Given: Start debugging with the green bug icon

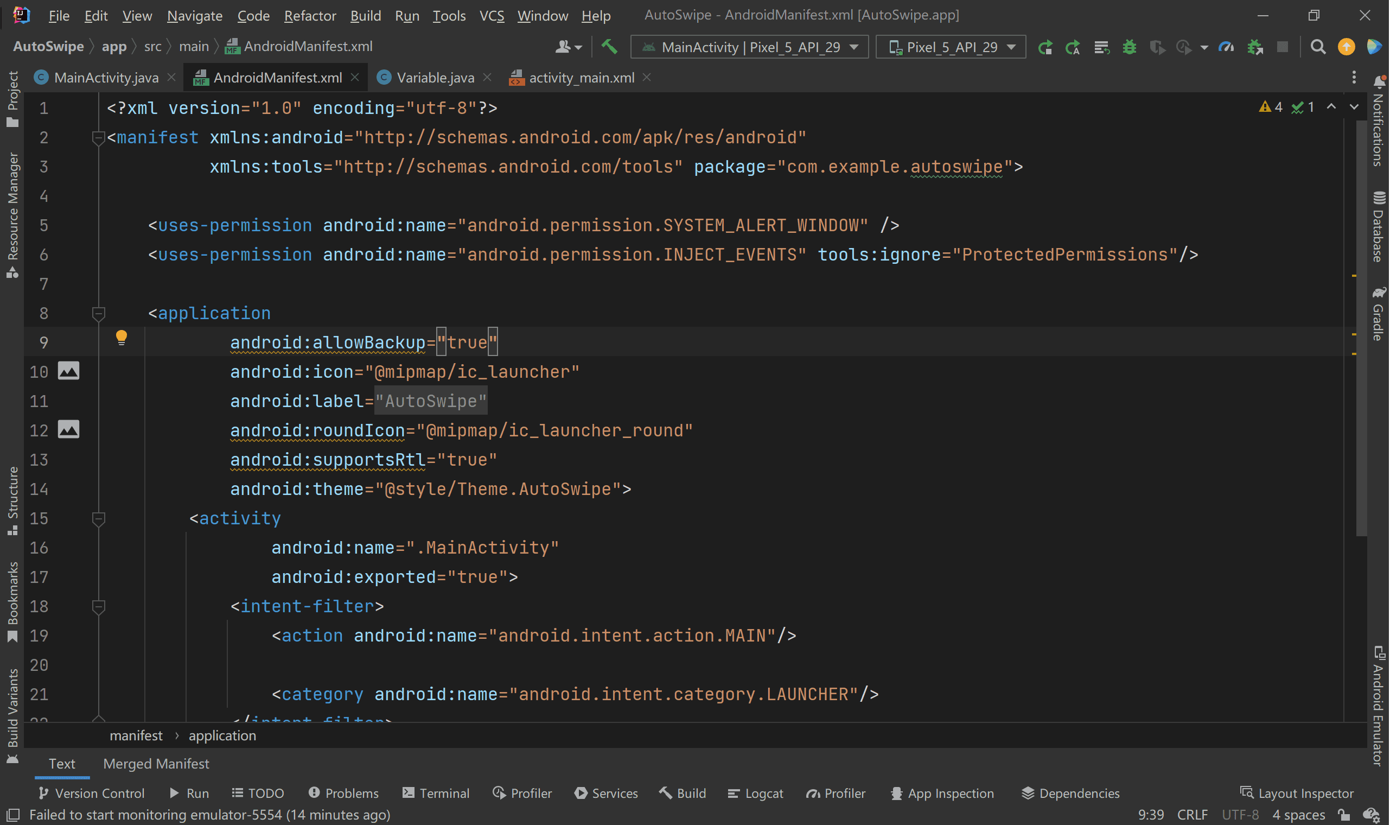Looking at the screenshot, I should [1130, 47].
